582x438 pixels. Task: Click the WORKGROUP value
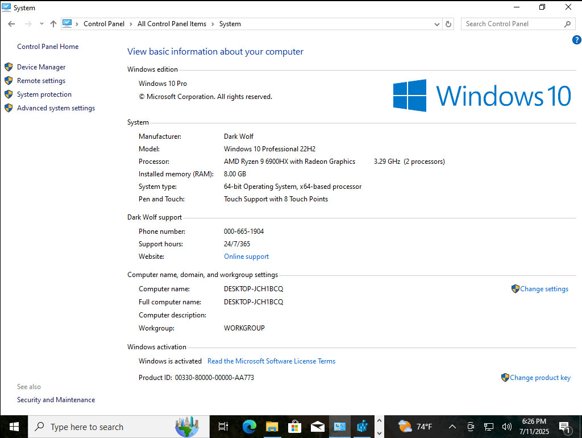pyautogui.click(x=244, y=328)
